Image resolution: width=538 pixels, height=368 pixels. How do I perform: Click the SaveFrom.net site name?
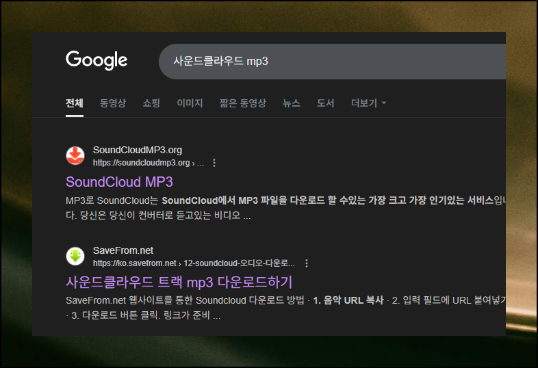pyautogui.click(x=123, y=250)
